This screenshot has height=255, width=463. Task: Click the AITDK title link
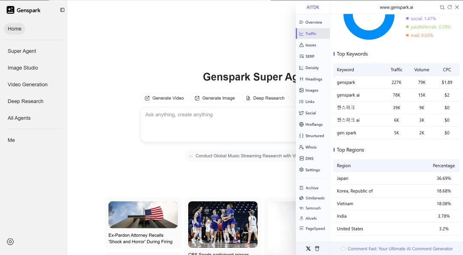pyautogui.click(x=313, y=7)
